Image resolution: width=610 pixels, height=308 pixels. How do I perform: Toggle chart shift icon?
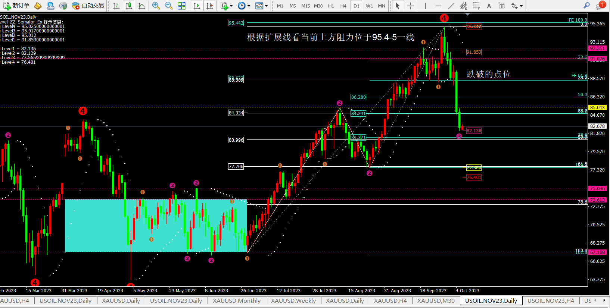pyautogui.click(x=210, y=6)
